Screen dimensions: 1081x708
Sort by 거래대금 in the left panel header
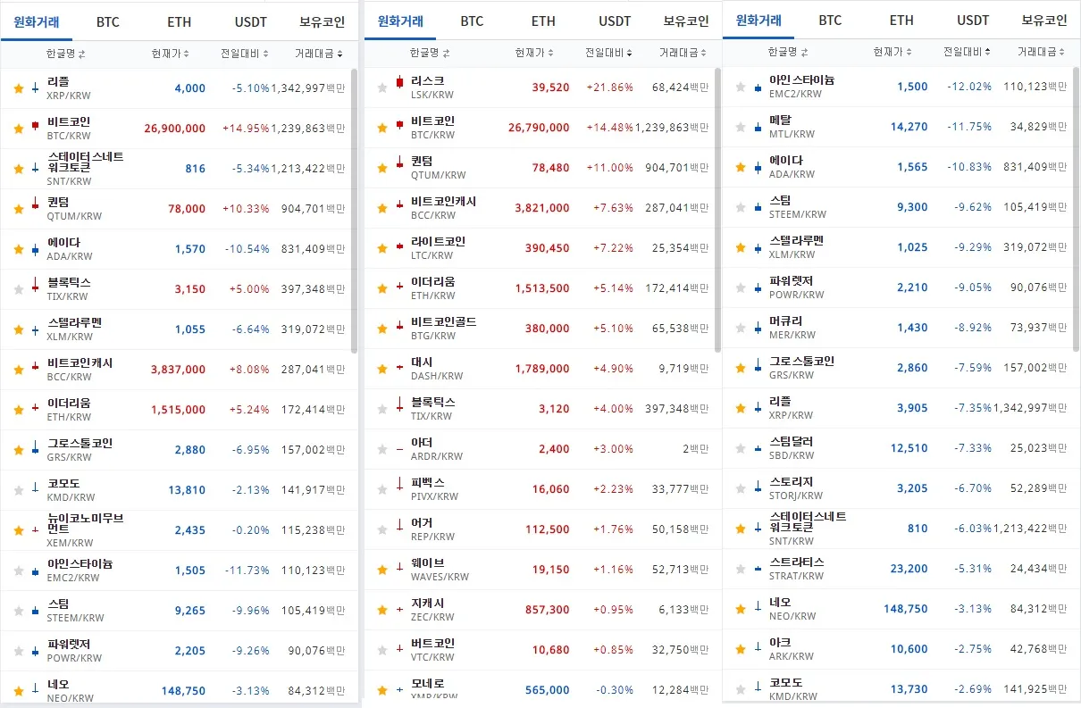(319, 54)
